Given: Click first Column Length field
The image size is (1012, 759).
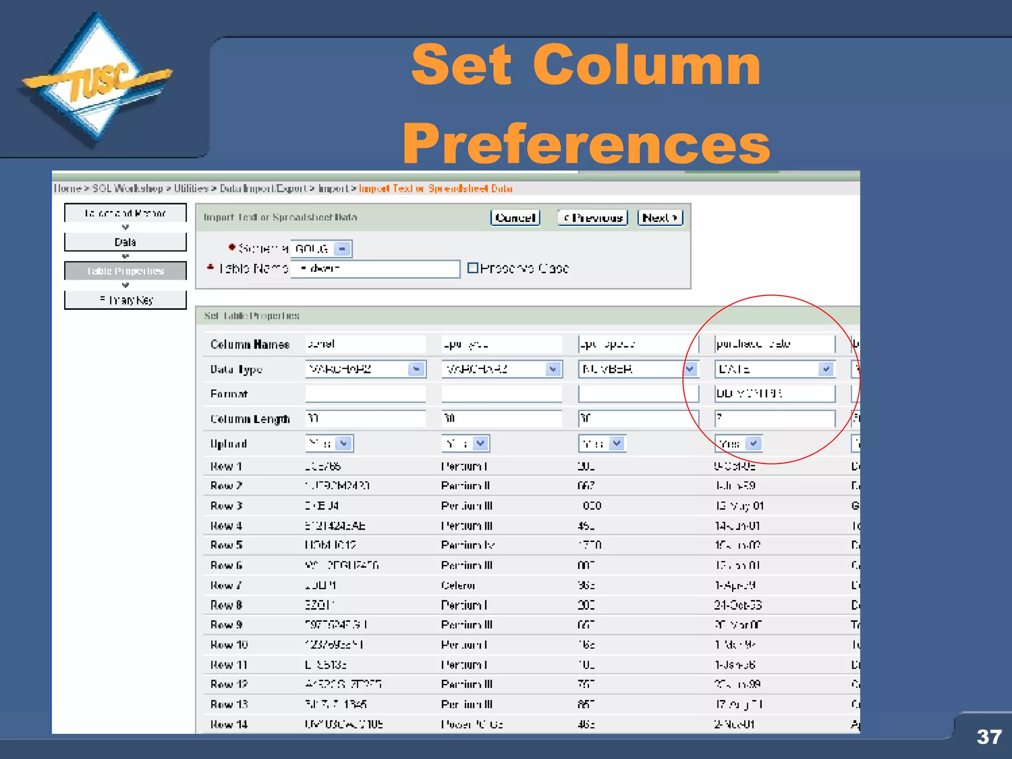Looking at the screenshot, I should [366, 419].
